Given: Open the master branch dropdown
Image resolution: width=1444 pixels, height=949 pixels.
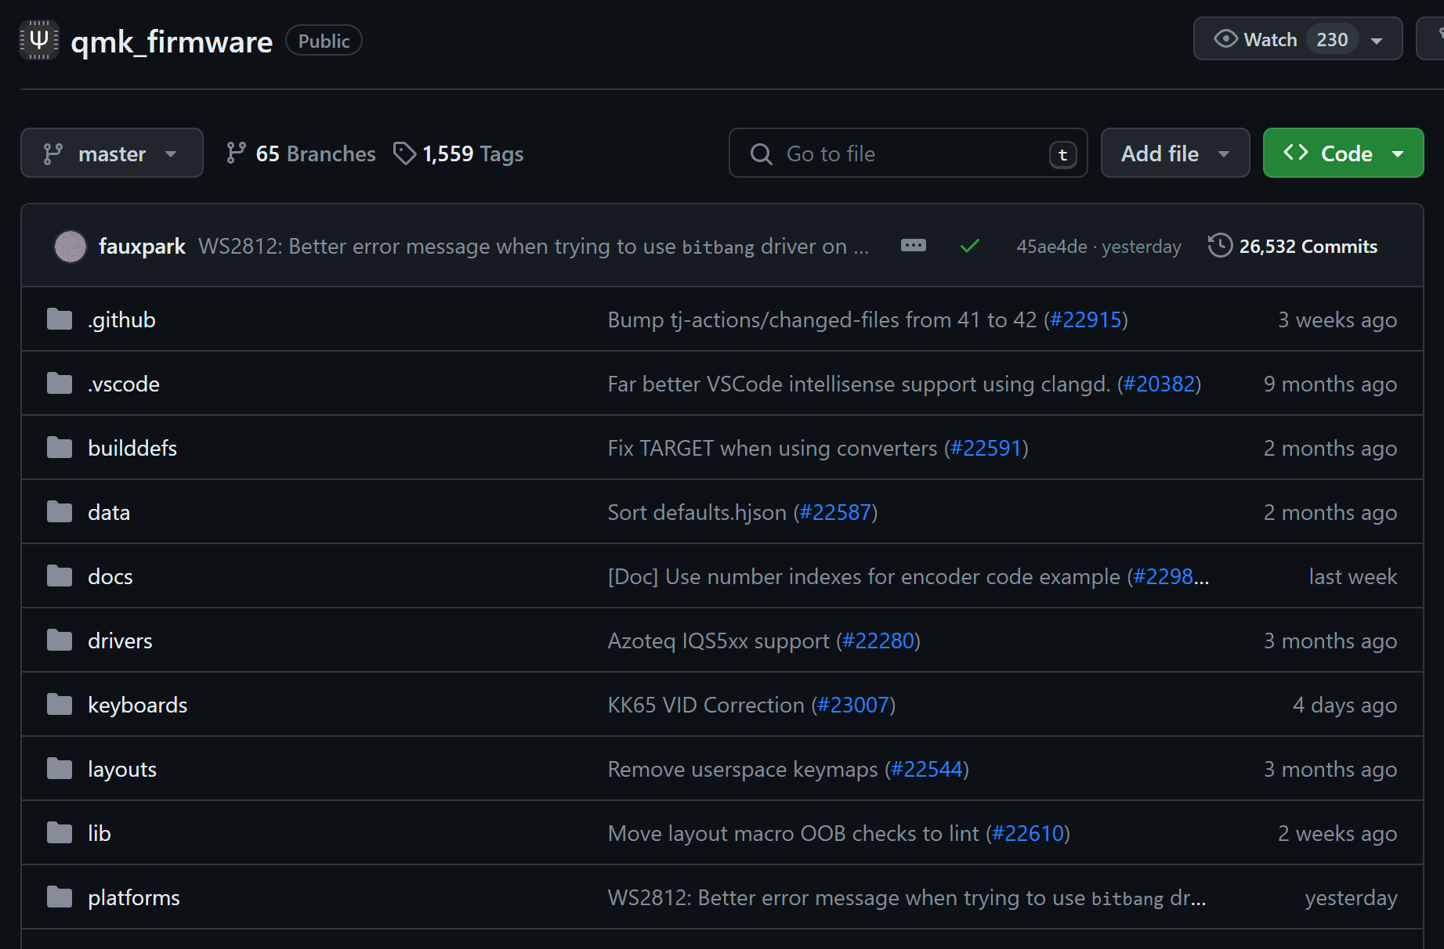Looking at the screenshot, I should (112, 153).
